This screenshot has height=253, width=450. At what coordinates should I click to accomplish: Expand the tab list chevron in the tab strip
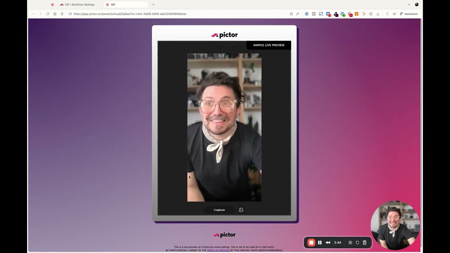409,5
